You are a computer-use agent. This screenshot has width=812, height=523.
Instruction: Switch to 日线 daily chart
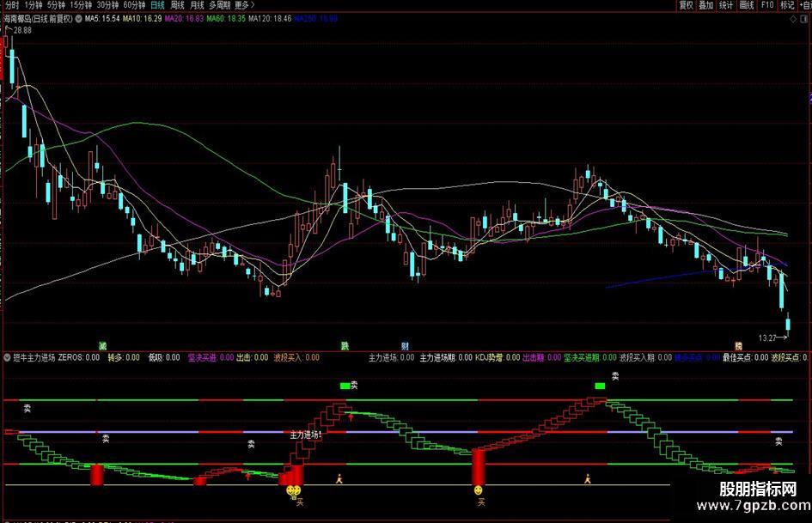(157, 5)
